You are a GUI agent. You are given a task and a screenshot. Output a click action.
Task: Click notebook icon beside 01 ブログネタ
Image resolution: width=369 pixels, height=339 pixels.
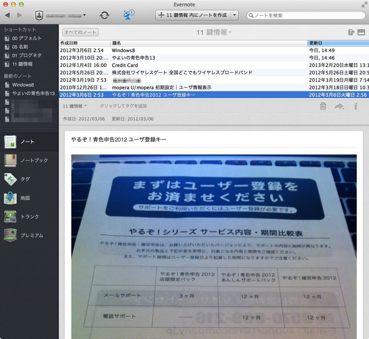[x=7, y=56]
